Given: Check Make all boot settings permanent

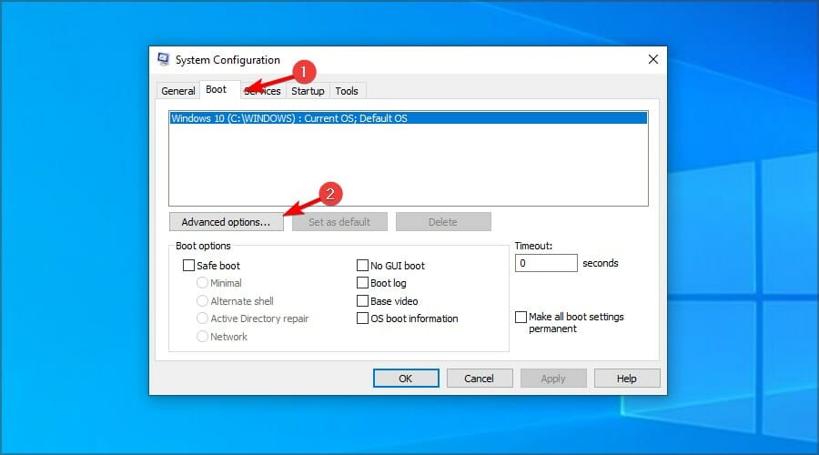Looking at the screenshot, I should (x=521, y=317).
